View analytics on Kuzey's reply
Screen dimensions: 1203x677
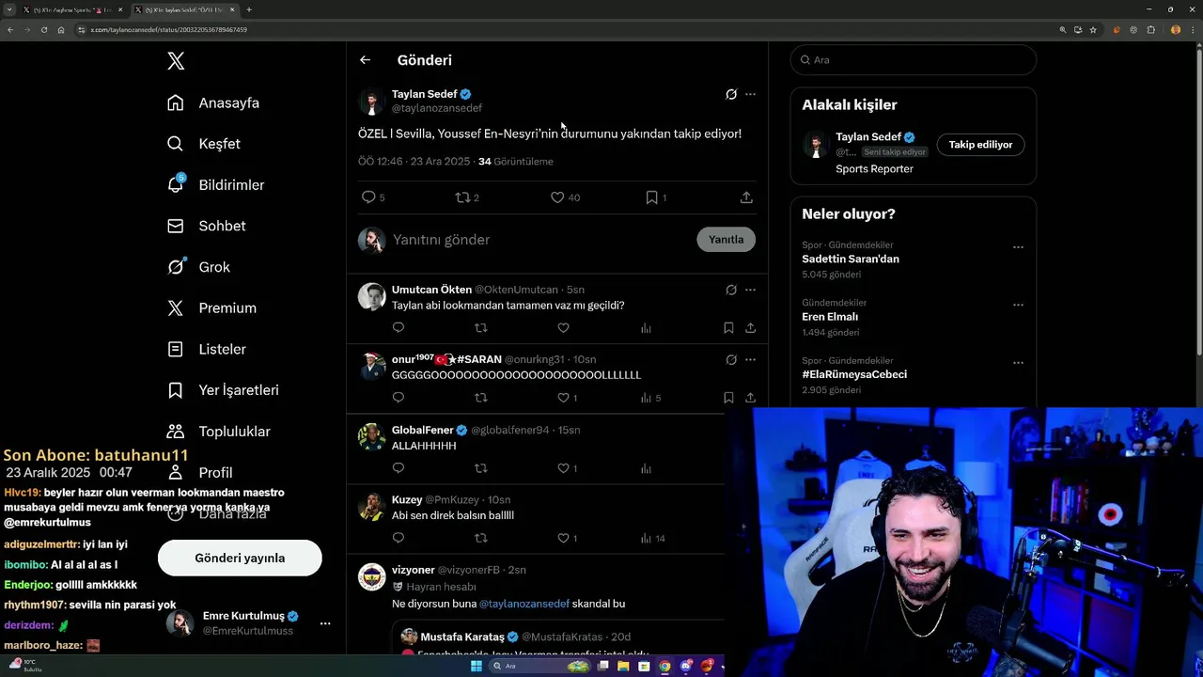coord(646,538)
